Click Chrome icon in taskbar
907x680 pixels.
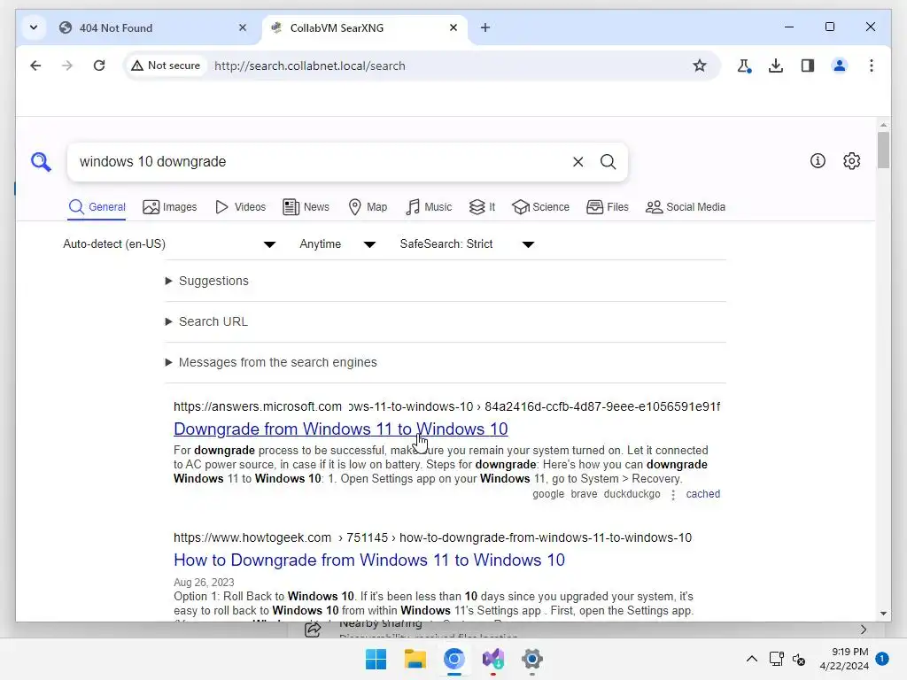[454, 659]
